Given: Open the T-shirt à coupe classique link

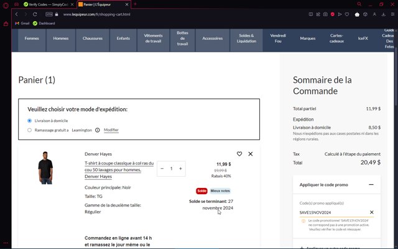Looking at the screenshot, I should (x=119, y=170).
